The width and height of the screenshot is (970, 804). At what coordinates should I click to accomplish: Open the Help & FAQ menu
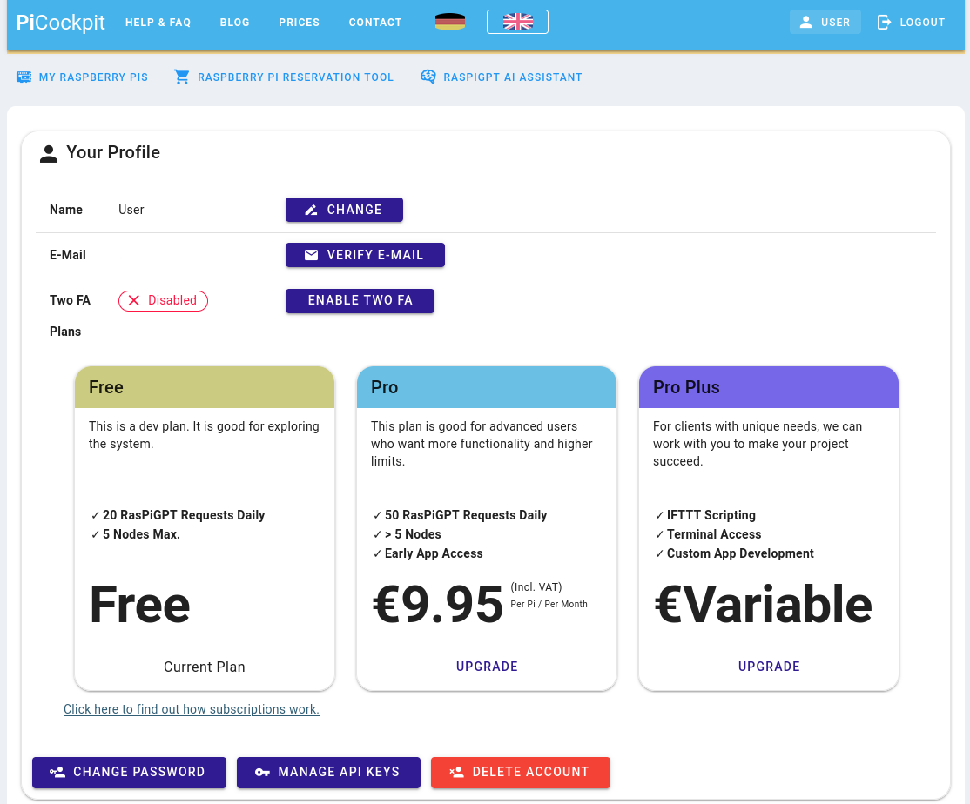[x=158, y=22]
